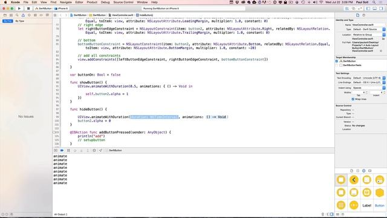Open Spotlight search in menu bar
The height and width of the screenshot is (218, 387).
tap(374, 2)
